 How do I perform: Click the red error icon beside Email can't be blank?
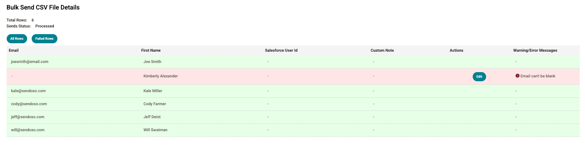tap(517, 76)
